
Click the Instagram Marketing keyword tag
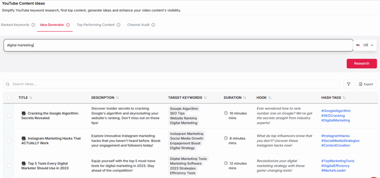[187, 134]
